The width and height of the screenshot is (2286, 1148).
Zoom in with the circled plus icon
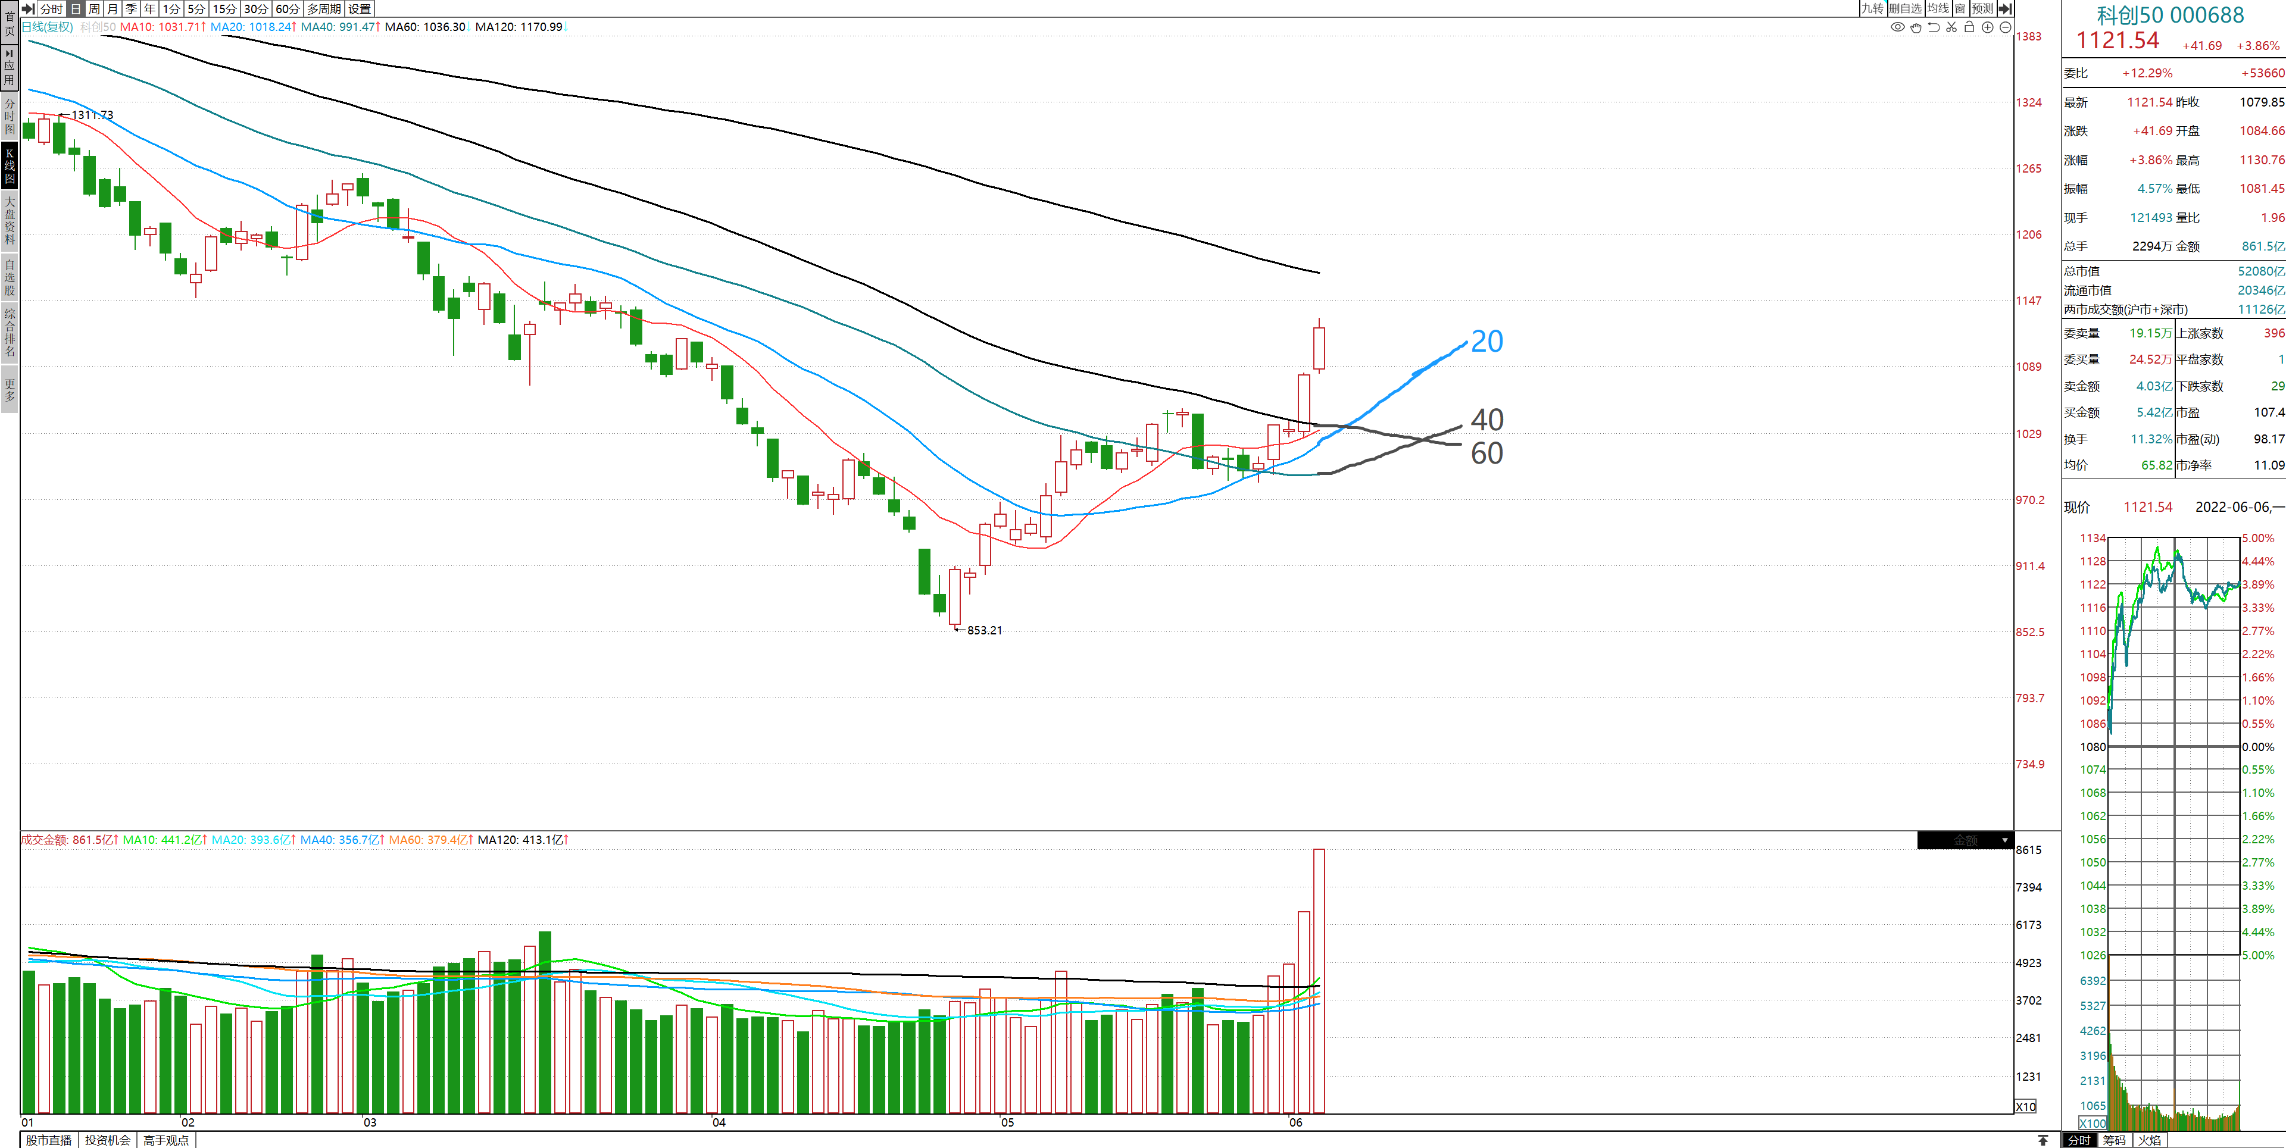pyautogui.click(x=1988, y=27)
